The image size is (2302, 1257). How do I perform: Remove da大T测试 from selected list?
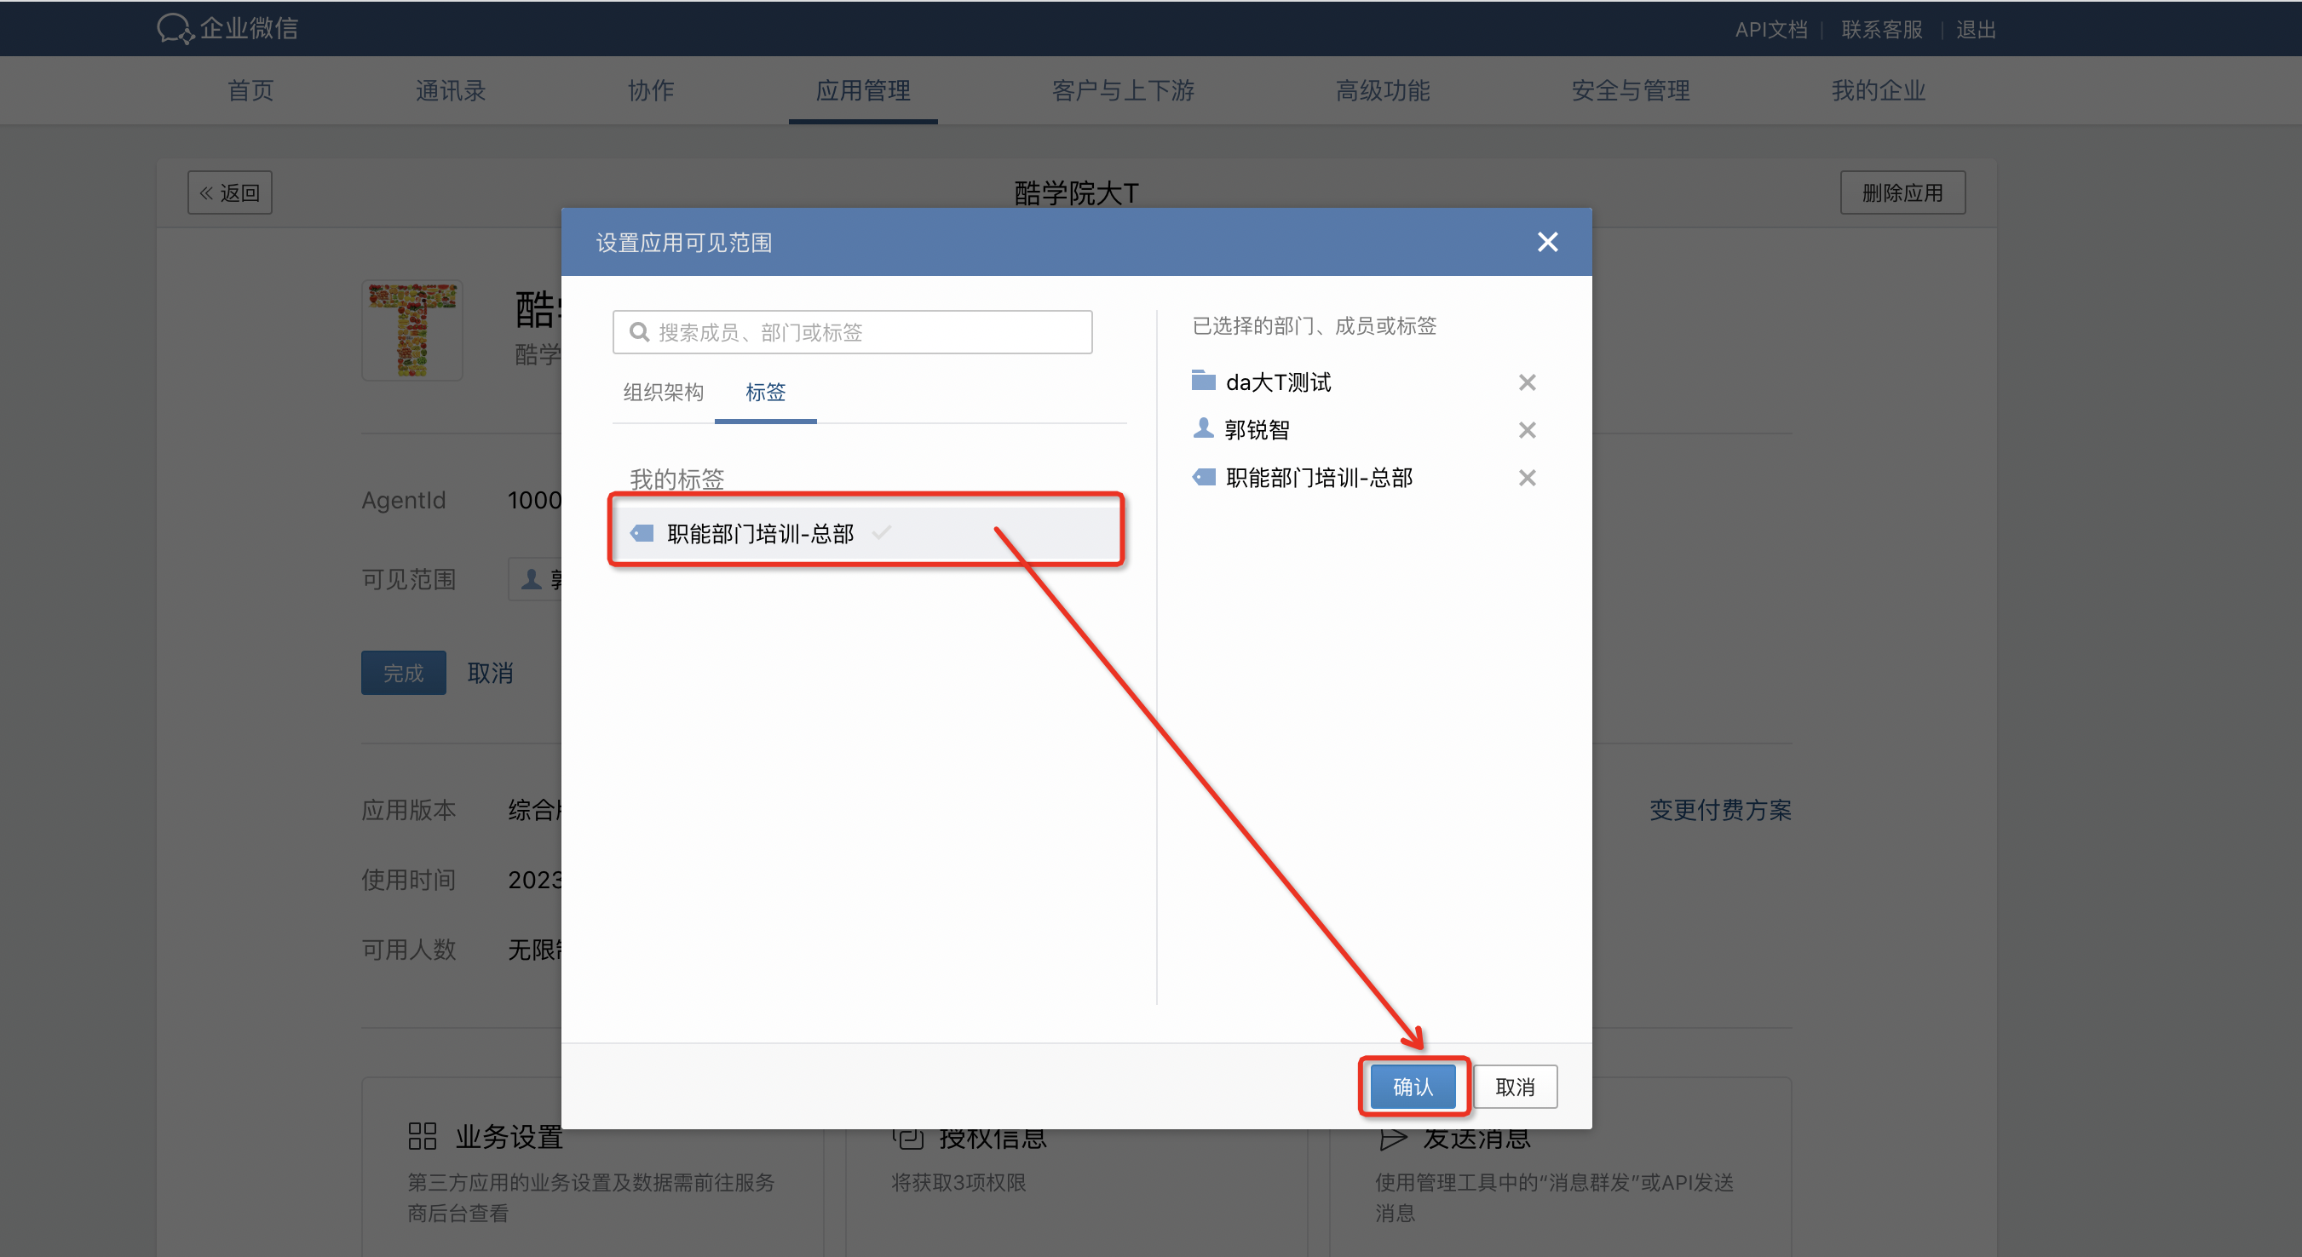(1528, 382)
